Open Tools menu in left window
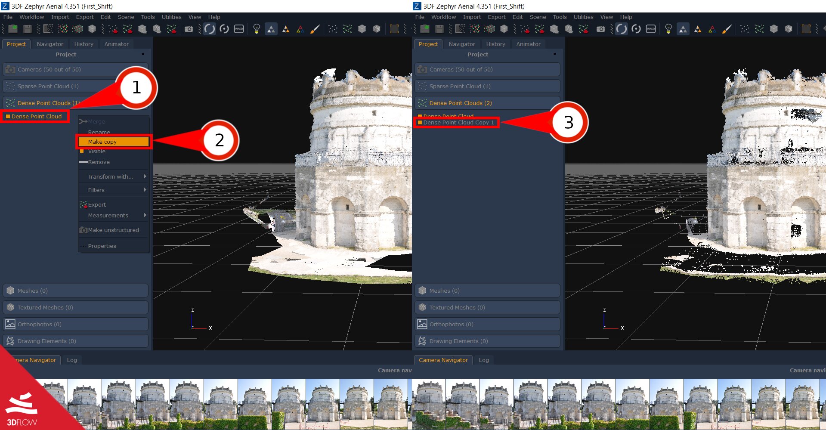 [148, 17]
